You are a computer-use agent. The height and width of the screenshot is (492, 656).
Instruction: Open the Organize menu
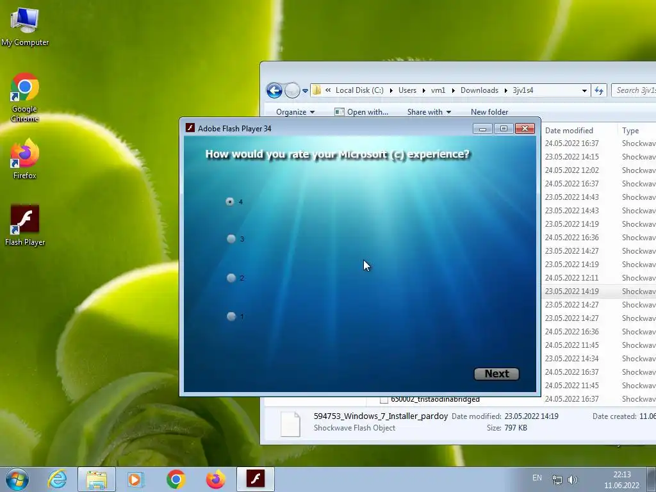(x=295, y=111)
